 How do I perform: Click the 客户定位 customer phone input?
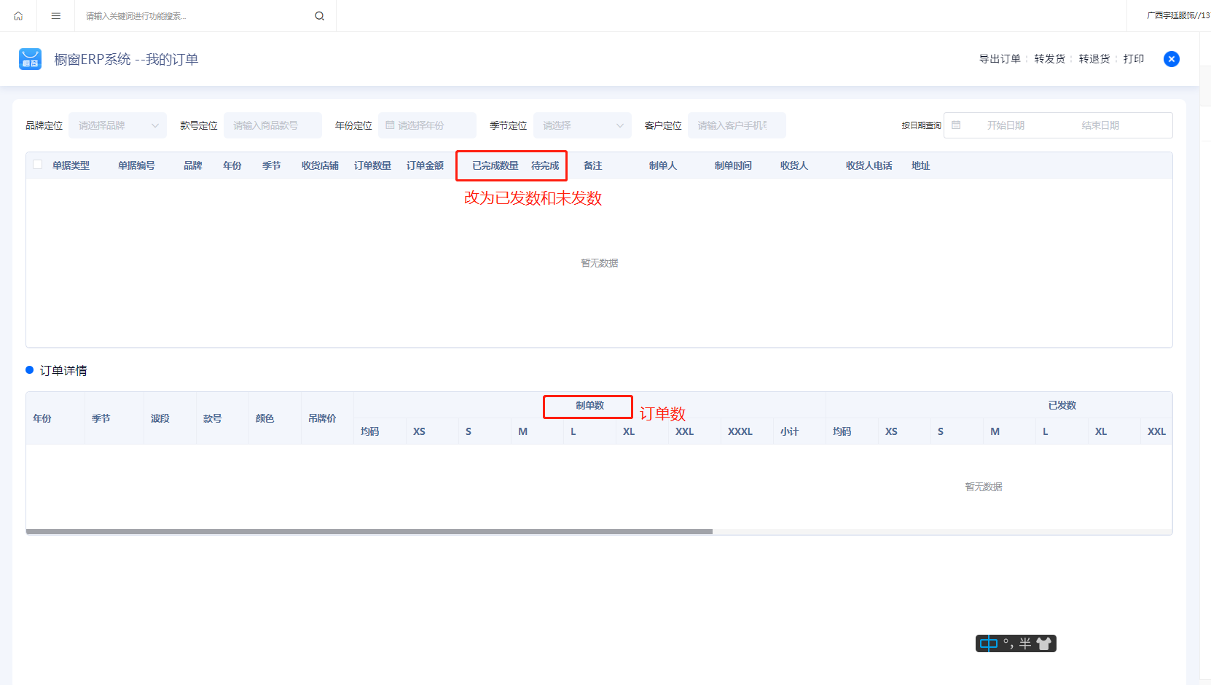click(x=737, y=125)
